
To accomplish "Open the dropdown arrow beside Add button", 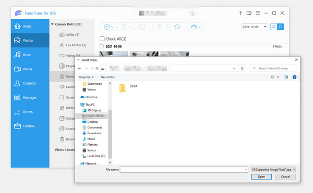I will pyautogui.click(x=112, y=27).
